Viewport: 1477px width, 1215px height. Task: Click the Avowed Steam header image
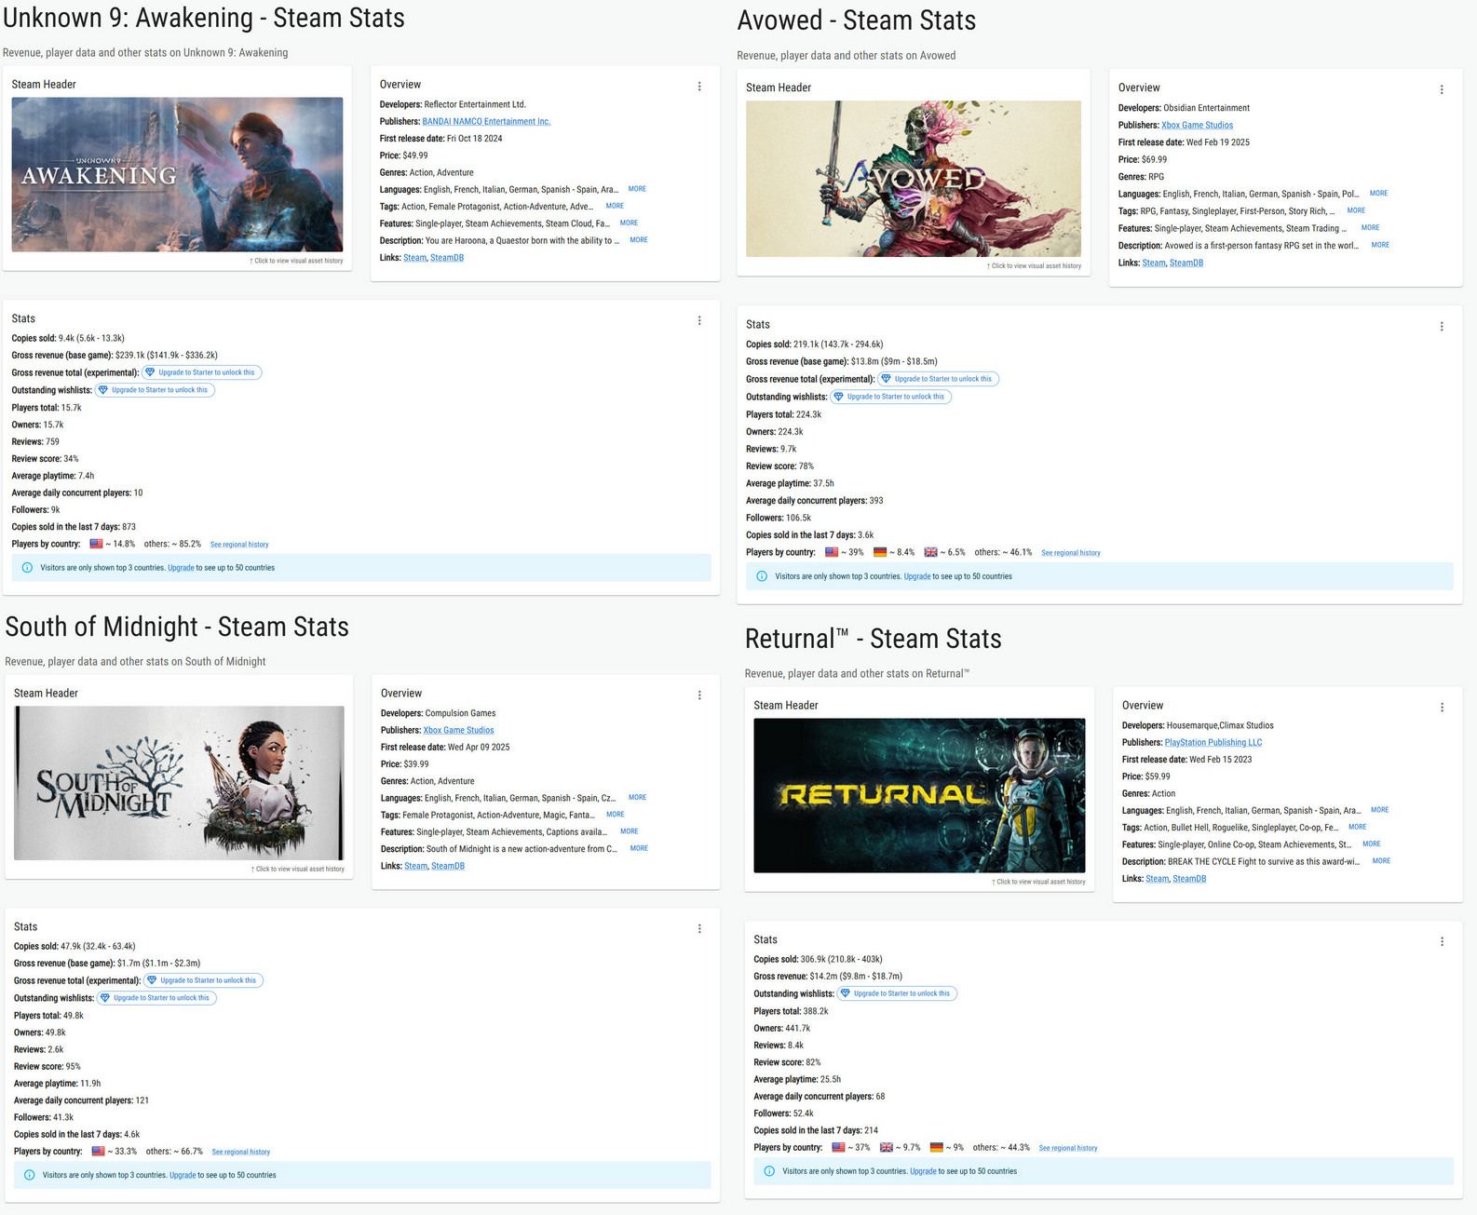[914, 179]
